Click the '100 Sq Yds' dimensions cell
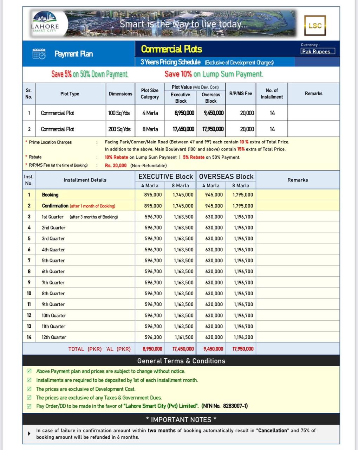This screenshot has height=450, width=358. pyautogui.click(x=119, y=113)
